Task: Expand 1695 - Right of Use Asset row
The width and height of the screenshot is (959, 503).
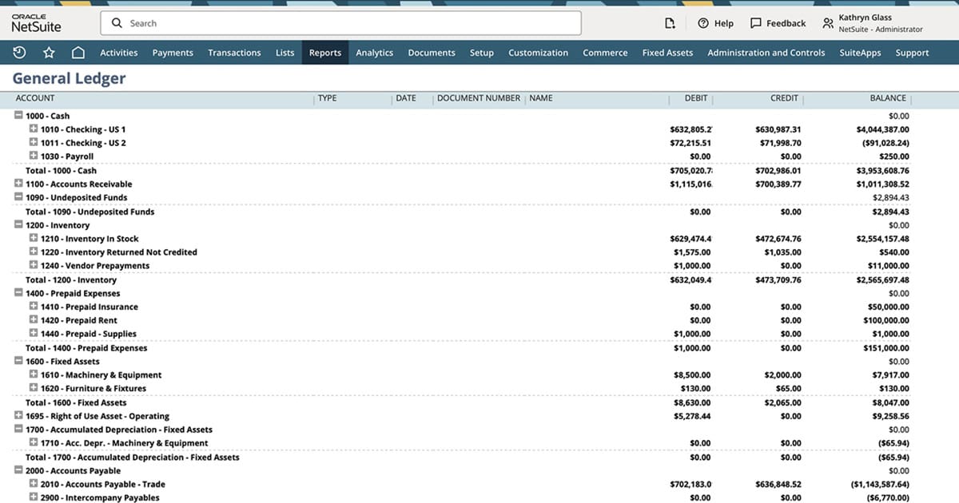Action: pyautogui.click(x=18, y=416)
